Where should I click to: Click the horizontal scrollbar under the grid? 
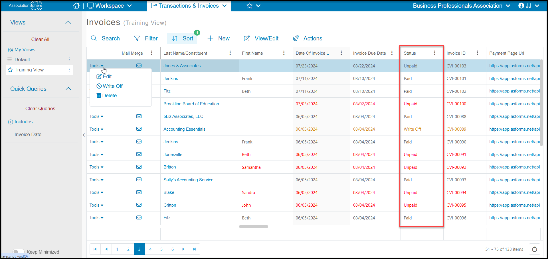point(254,227)
